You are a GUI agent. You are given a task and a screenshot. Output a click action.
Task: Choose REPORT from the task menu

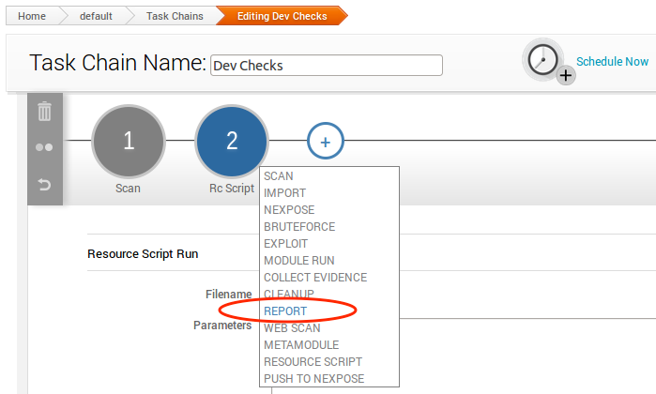click(285, 311)
